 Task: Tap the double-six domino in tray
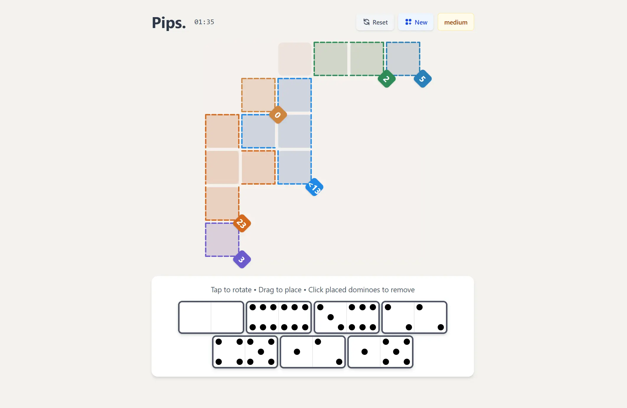(x=279, y=317)
